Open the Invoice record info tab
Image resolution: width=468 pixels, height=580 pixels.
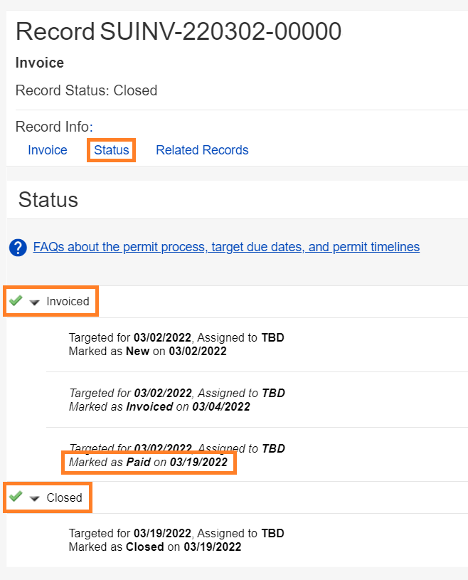[48, 150]
